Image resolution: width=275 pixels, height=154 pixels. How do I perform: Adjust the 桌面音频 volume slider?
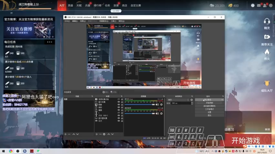140,114
